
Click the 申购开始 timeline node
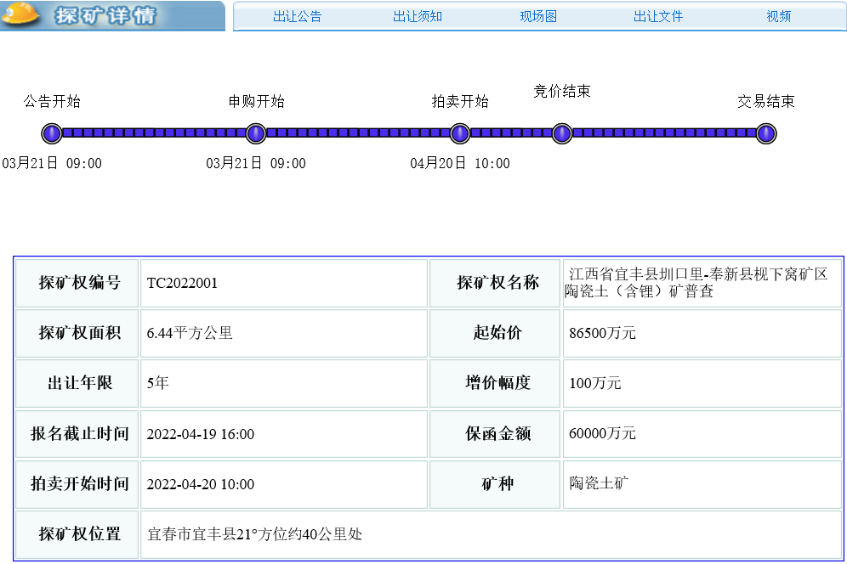(x=256, y=133)
